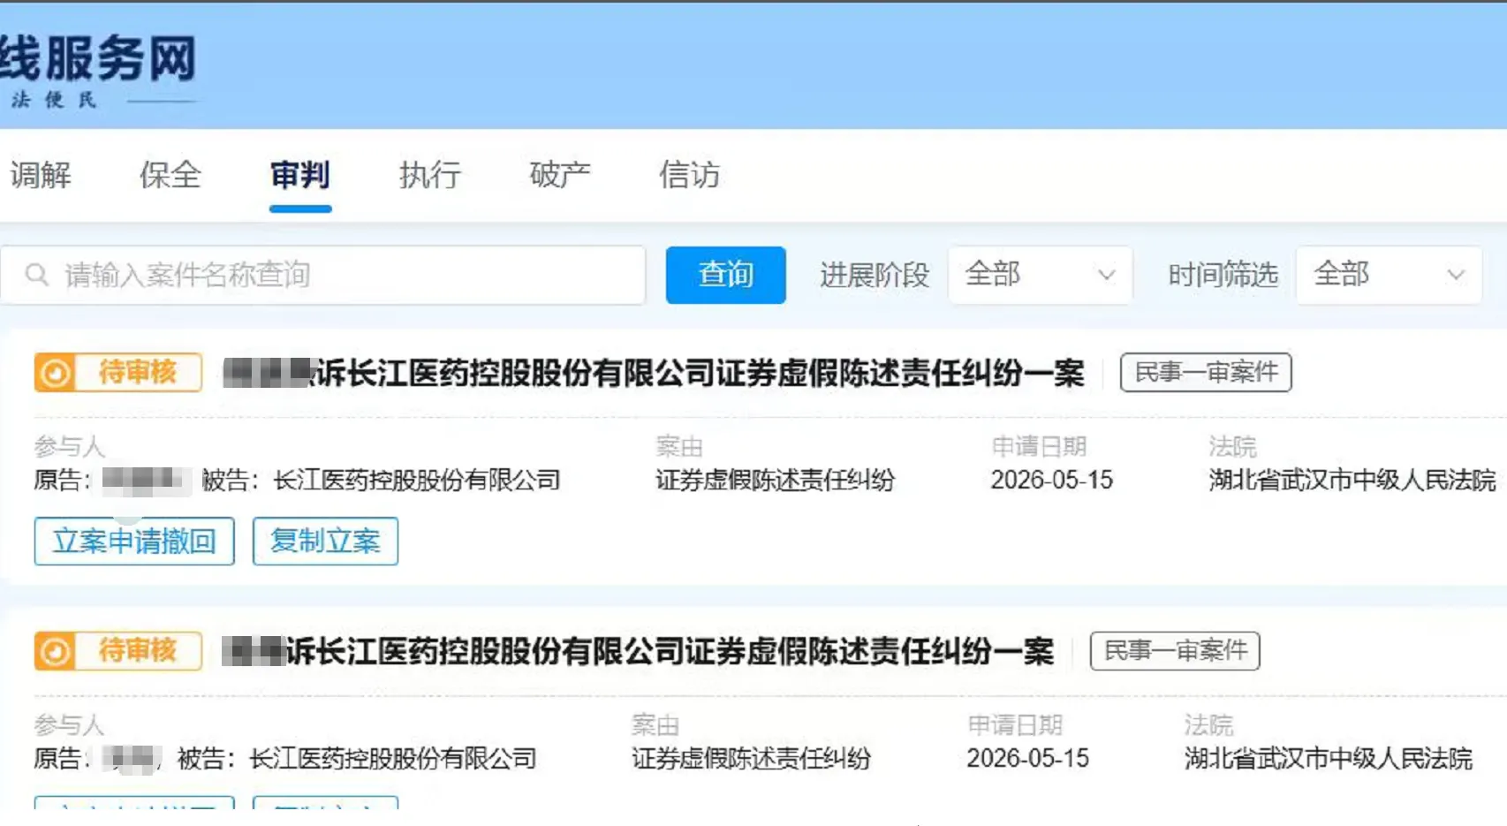Screen dimensions: 1507x826
Task: Click 复制立案 on the first case
Action: (x=325, y=541)
